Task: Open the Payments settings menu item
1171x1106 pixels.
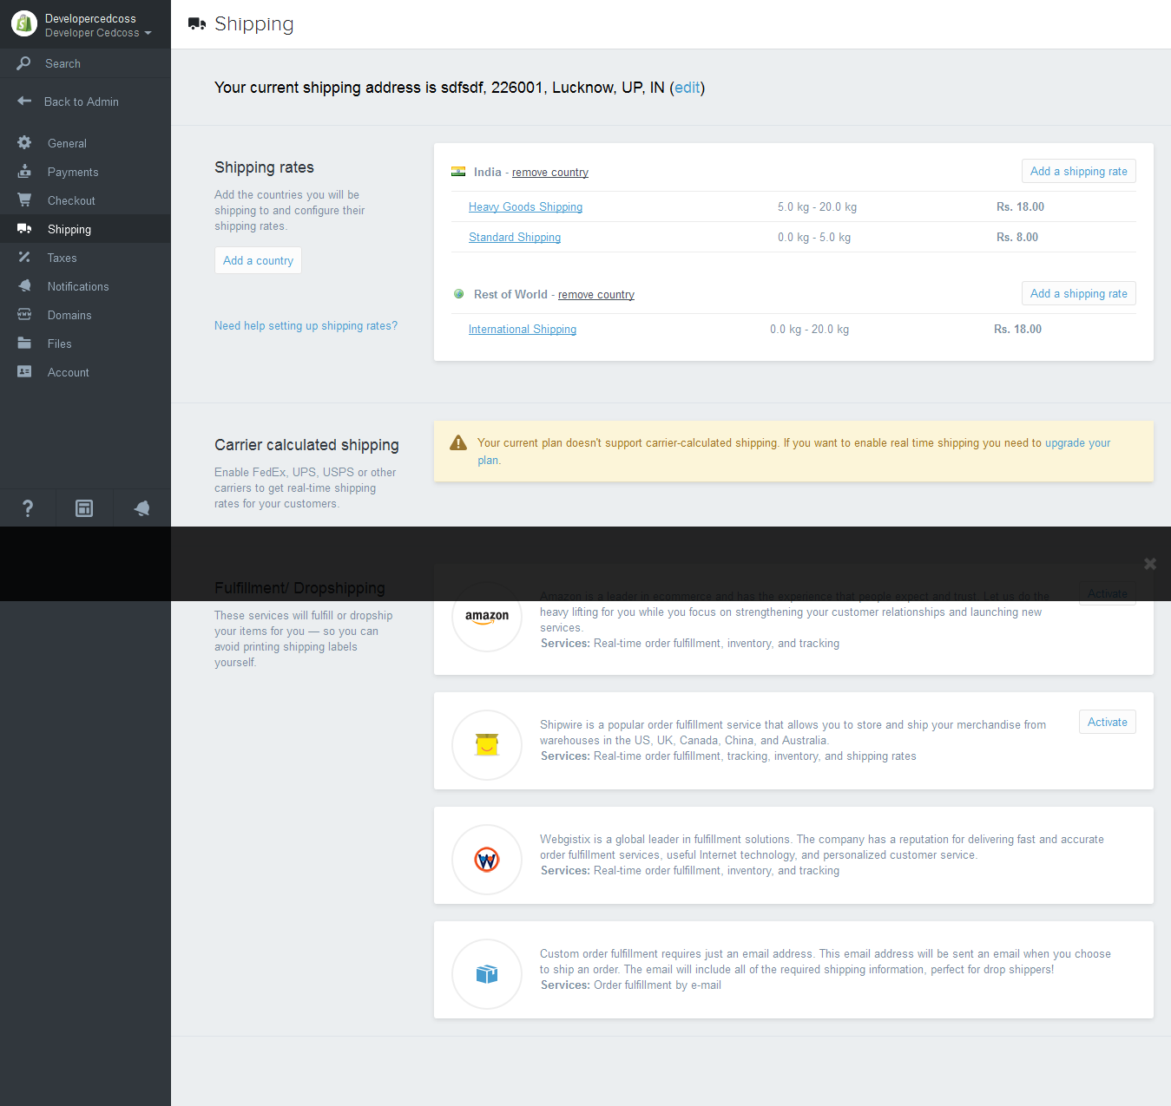Action: (73, 172)
